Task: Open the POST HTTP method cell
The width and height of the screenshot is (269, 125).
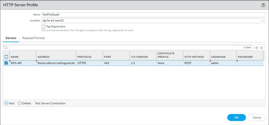Action: coord(196,63)
